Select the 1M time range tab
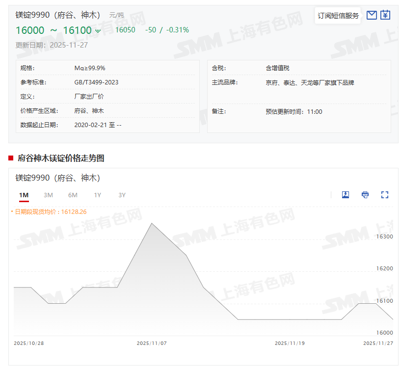The height and width of the screenshot is (368, 401). point(24,195)
